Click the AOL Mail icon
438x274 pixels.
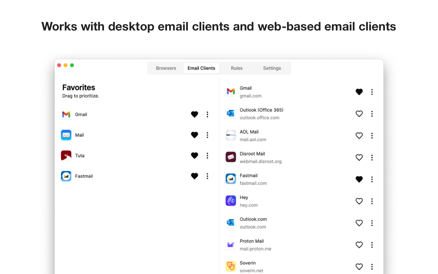[231, 135]
